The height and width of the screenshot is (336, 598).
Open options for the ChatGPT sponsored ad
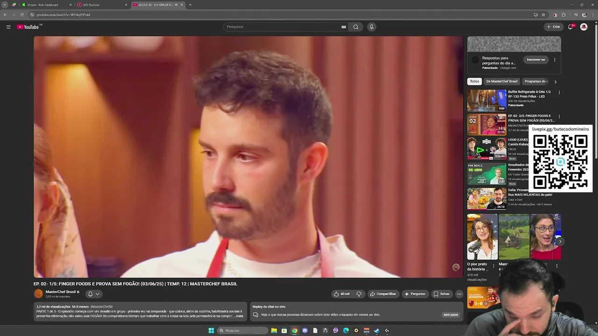point(555,60)
